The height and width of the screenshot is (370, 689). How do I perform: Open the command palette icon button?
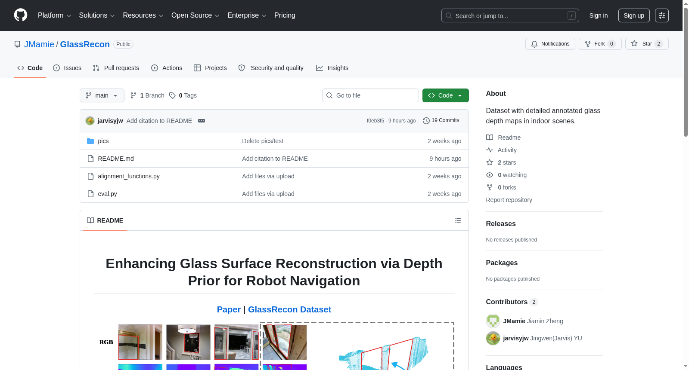(x=662, y=15)
